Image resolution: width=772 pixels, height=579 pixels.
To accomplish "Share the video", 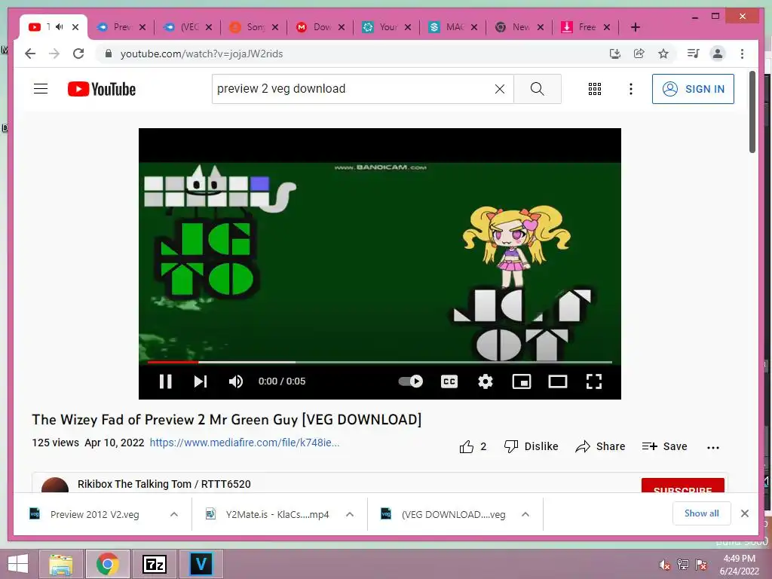I will click(600, 446).
